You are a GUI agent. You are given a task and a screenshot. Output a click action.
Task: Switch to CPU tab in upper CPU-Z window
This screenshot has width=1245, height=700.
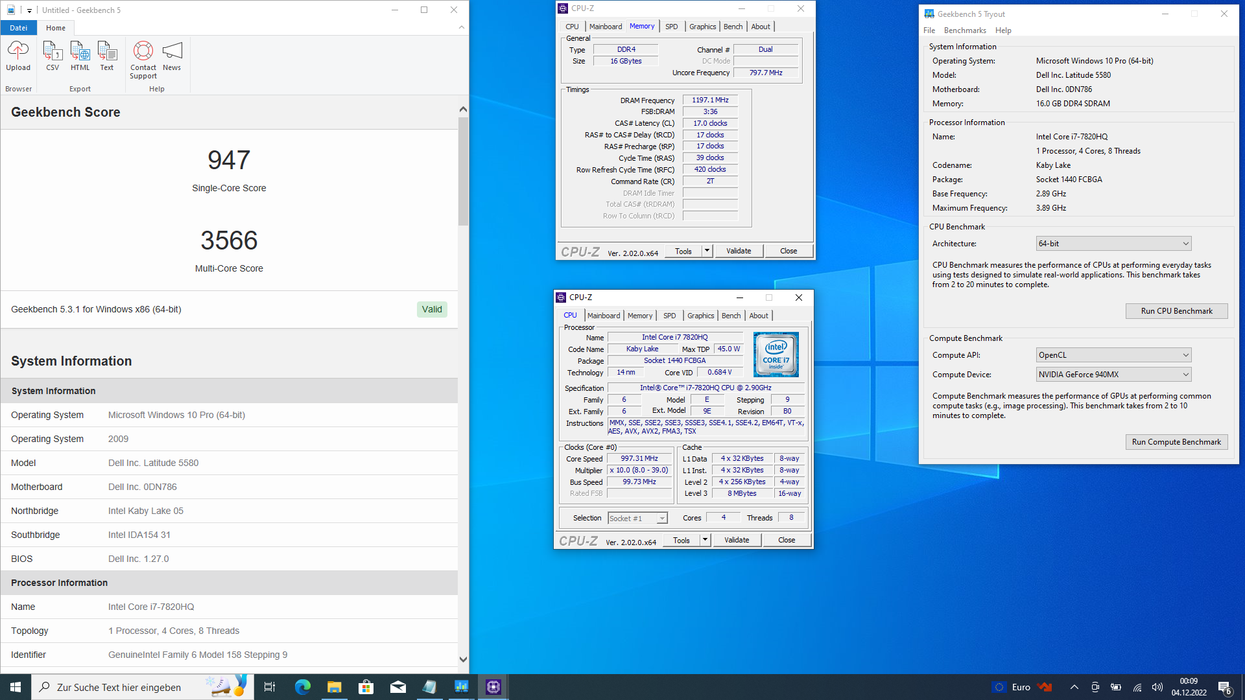tap(572, 27)
